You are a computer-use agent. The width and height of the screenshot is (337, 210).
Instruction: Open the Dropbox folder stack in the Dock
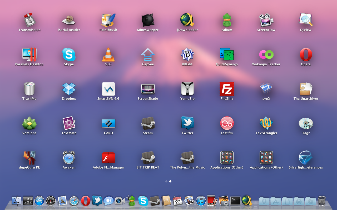pyautogui.click(x=264, y=201)
